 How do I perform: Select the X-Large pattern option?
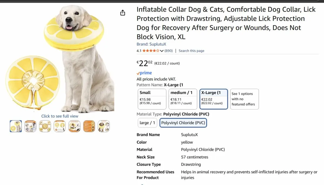click(x=214, y=99)
